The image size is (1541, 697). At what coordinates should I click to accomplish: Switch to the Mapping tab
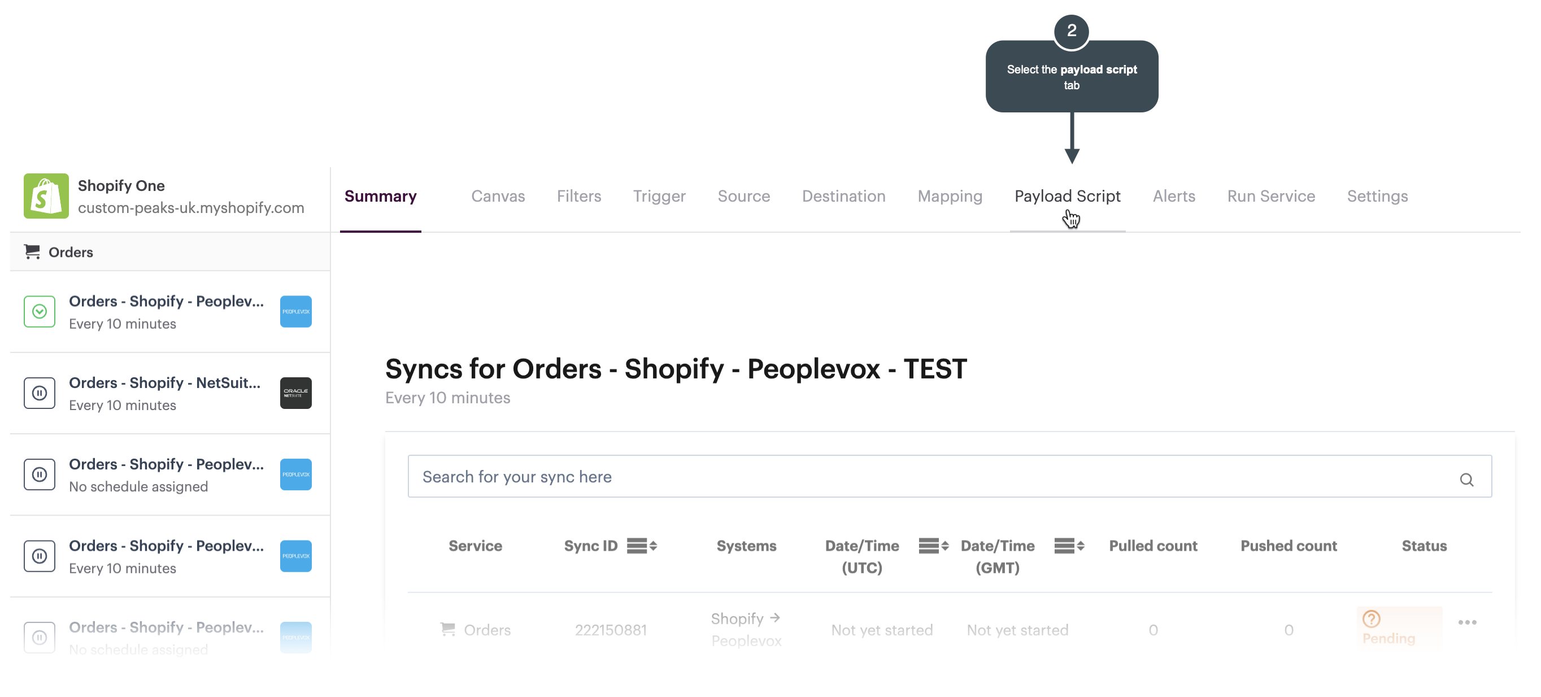pyautogui.click(x=950, y=196)
